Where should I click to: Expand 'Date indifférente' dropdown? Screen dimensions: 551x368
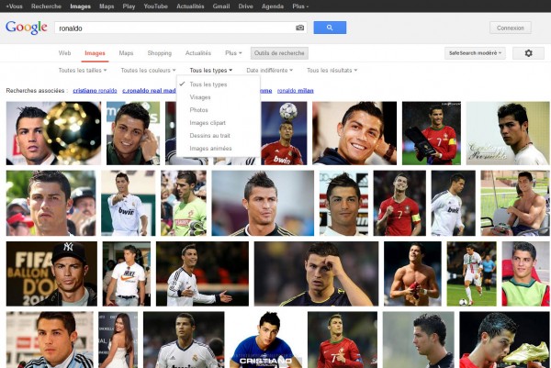pos(269,70)
